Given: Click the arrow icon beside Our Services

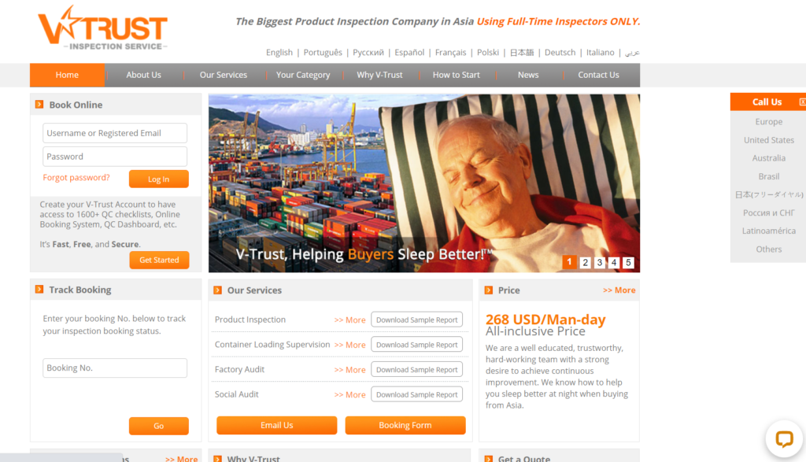Looking at the screenshot, I should [x=217, y=290].
